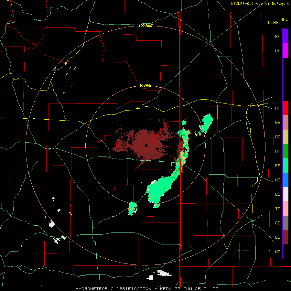Click the magenta UK color swatch
The width and height of the screenshot is (291, 291).
coord(286,51)
